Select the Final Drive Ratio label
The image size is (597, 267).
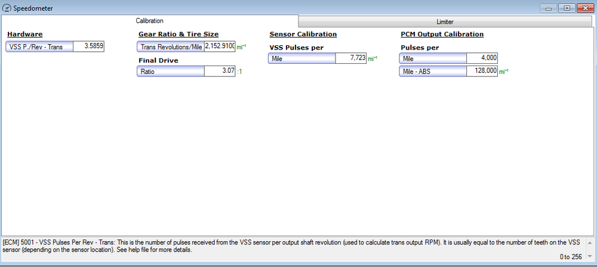coord(171,71)
